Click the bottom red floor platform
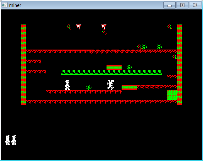 click(101, 101)
